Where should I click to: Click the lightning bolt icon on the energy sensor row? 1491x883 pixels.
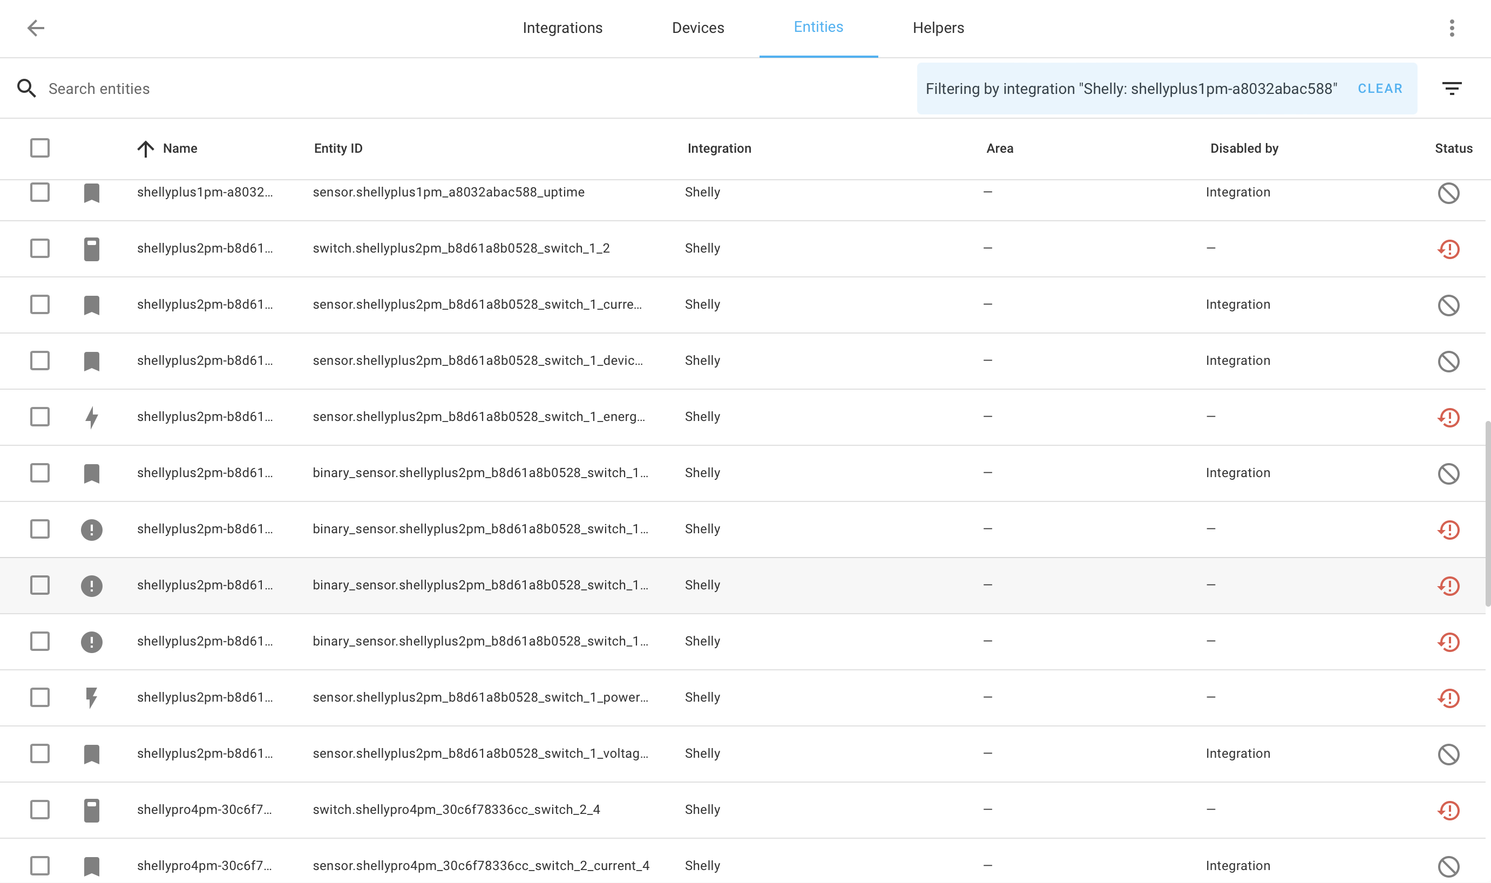(x=92, y=417)
